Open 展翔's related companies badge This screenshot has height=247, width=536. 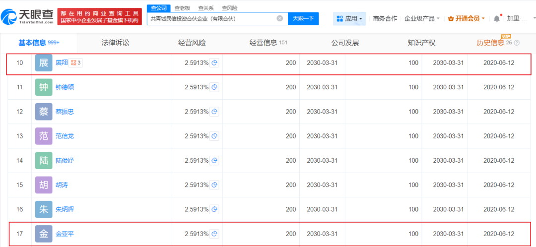click(76, 63)
